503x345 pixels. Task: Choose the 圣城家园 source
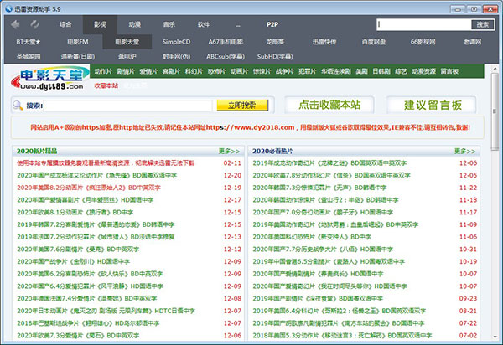(x=29, y=56)
